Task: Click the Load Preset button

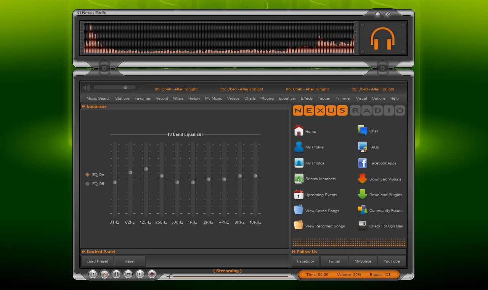Action: 97,261
